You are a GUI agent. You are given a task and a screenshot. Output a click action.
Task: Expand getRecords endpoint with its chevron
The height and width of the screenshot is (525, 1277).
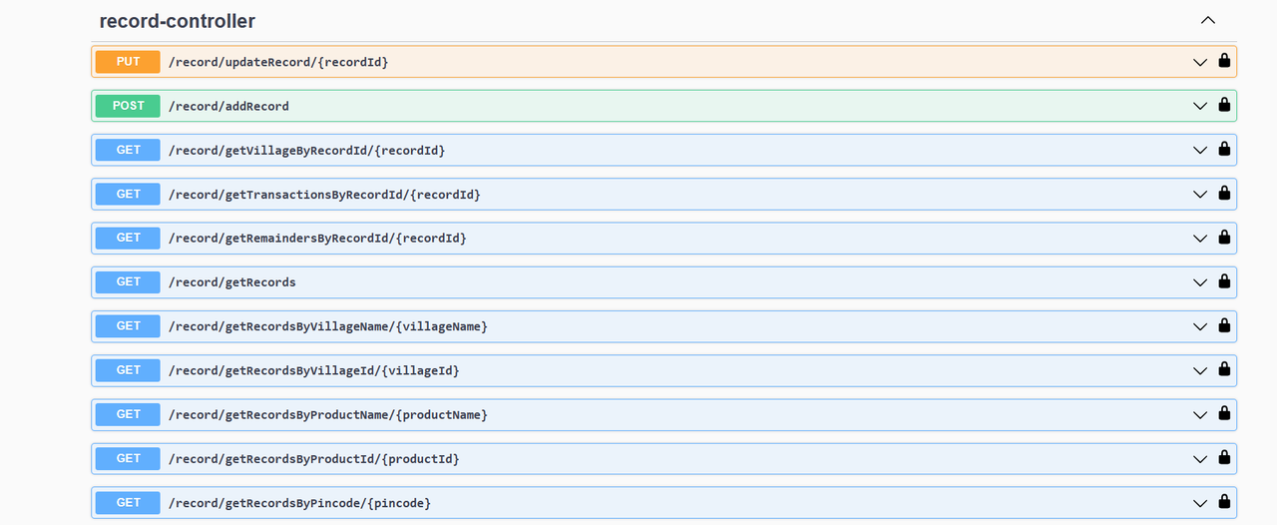1201,282
